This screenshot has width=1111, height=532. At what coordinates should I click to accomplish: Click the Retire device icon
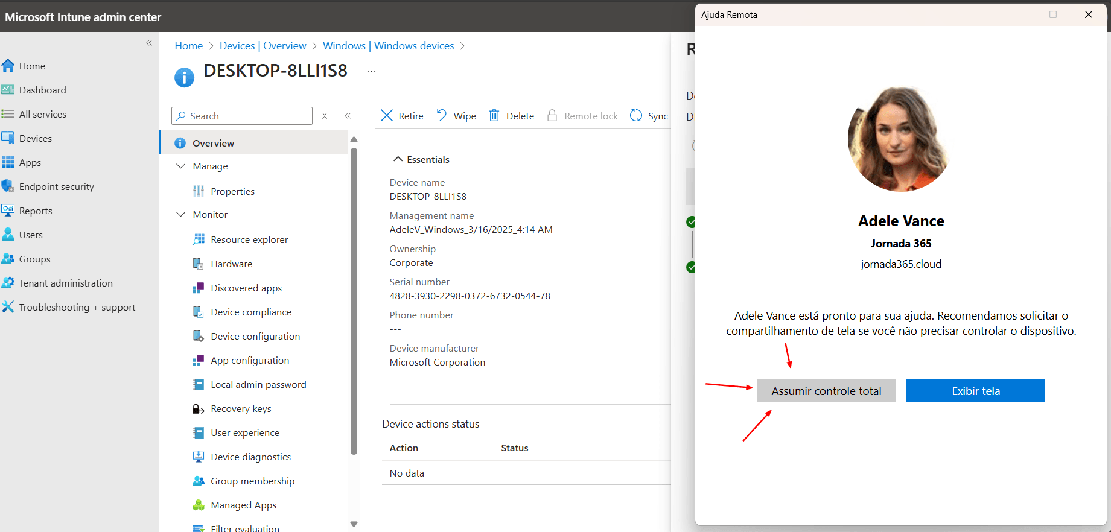(387, 115)
